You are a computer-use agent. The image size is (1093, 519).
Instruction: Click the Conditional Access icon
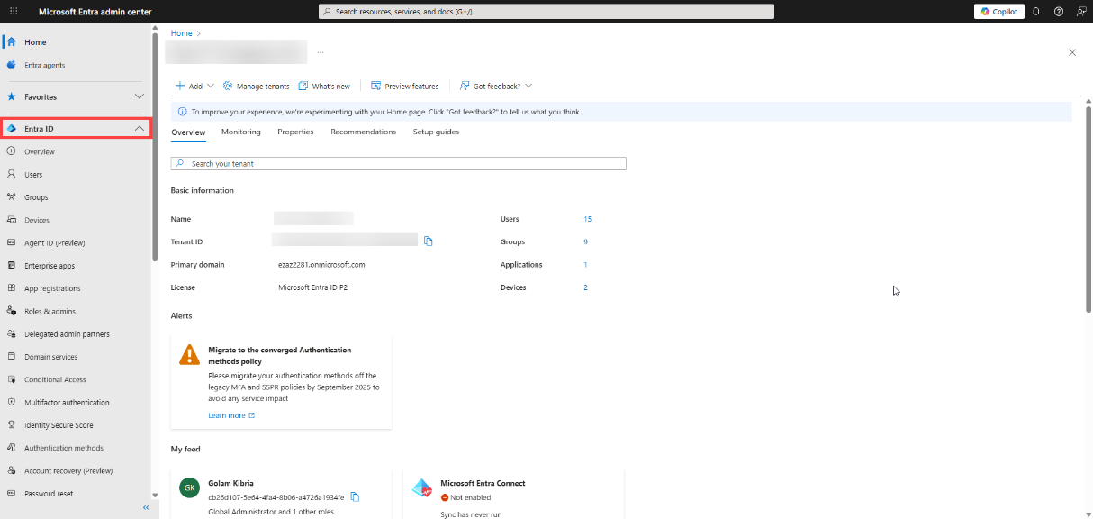(12, 379)
